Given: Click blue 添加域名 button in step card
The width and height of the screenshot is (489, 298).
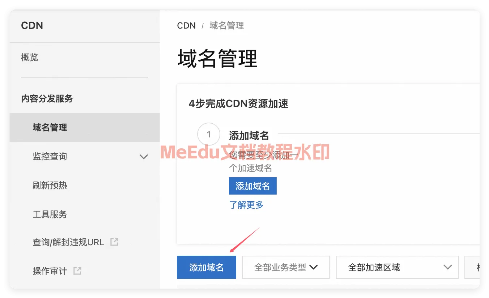Looking at the screenshot, I should [x=253, y=186].
